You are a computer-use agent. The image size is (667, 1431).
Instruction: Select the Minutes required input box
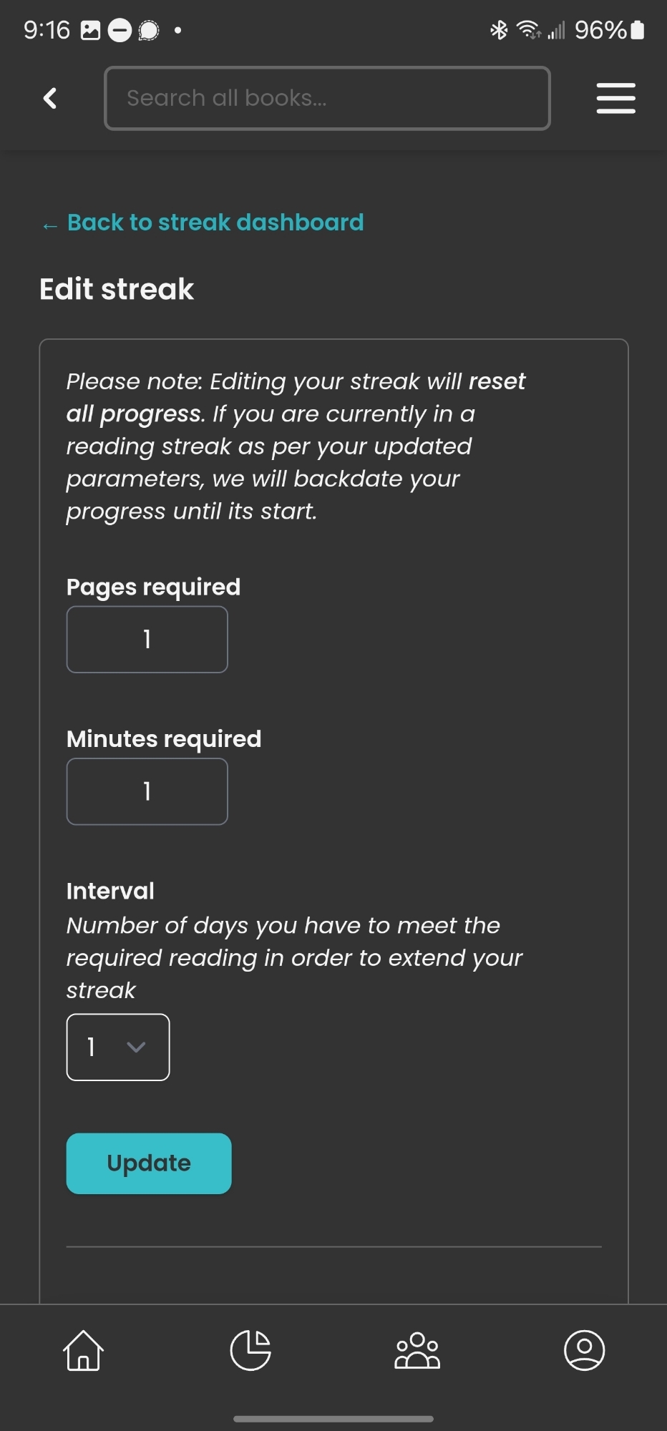[x=147, y=791]
